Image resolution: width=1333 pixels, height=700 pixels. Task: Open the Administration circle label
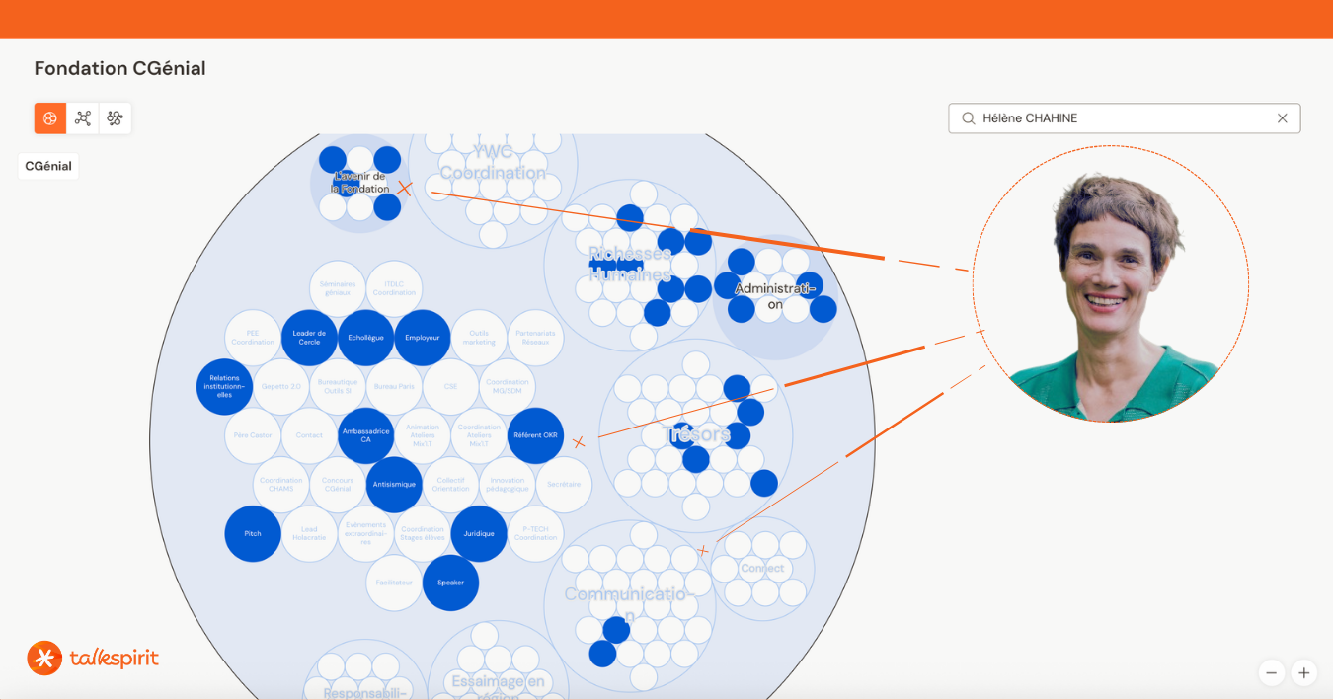(775, 296)
